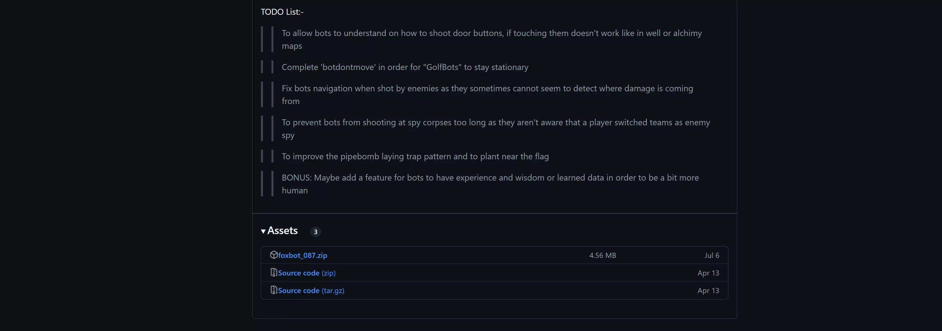Click the file icon beside Source code (tar.gz)
This screenshot has height=331, width=942.
(273, 290)
